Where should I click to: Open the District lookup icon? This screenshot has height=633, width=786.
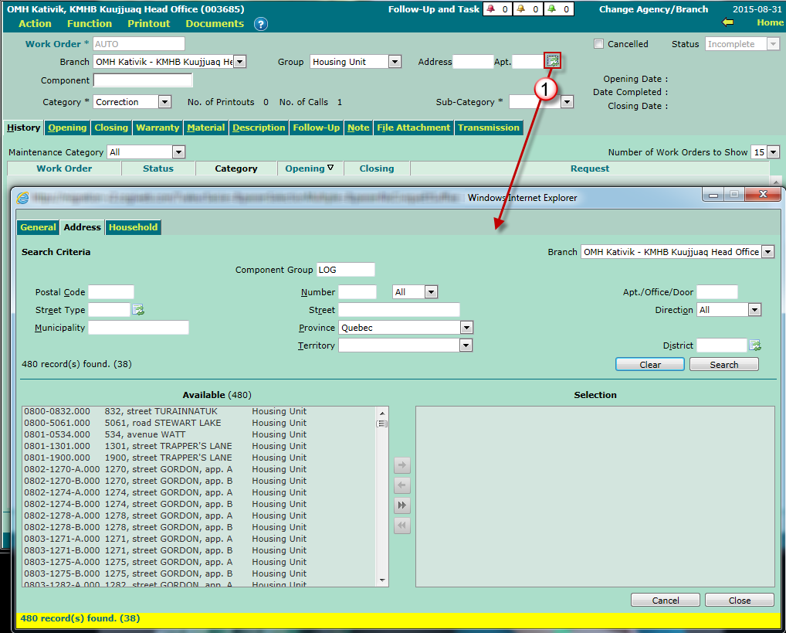pyautogui.click(x=755, y=345)
